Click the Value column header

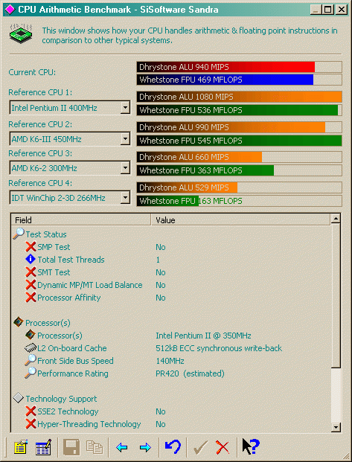pyautogui.click(x=241, y=220)
